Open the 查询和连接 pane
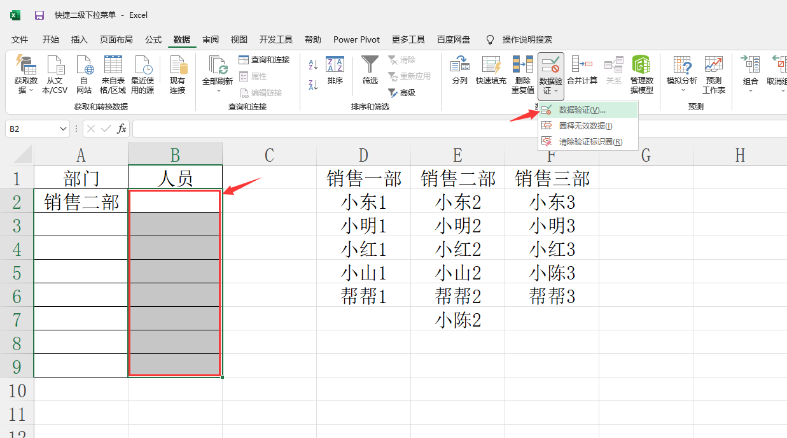This screenshot has width=787, height=438. (x=264, y=60)
